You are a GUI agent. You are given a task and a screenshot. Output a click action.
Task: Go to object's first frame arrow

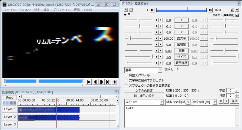(x=152, y=10)
